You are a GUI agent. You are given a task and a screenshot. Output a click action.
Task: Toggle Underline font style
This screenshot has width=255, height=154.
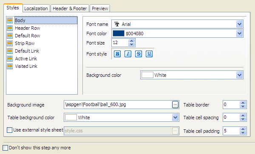point(149,54)
